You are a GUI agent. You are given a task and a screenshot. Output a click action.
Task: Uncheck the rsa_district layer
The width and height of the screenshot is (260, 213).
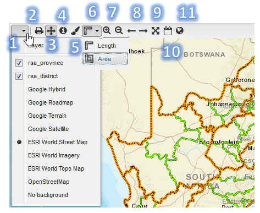point(19,76)
